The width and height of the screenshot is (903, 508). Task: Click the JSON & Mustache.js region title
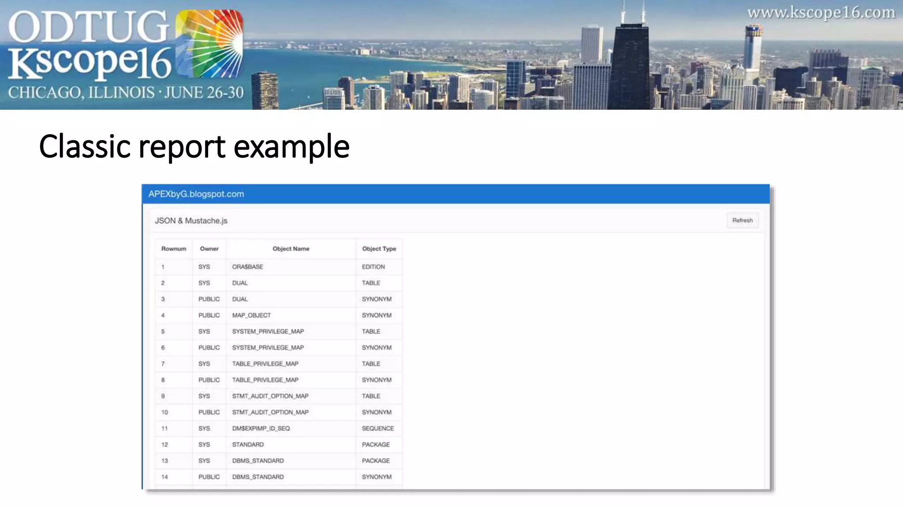[191, 220]
